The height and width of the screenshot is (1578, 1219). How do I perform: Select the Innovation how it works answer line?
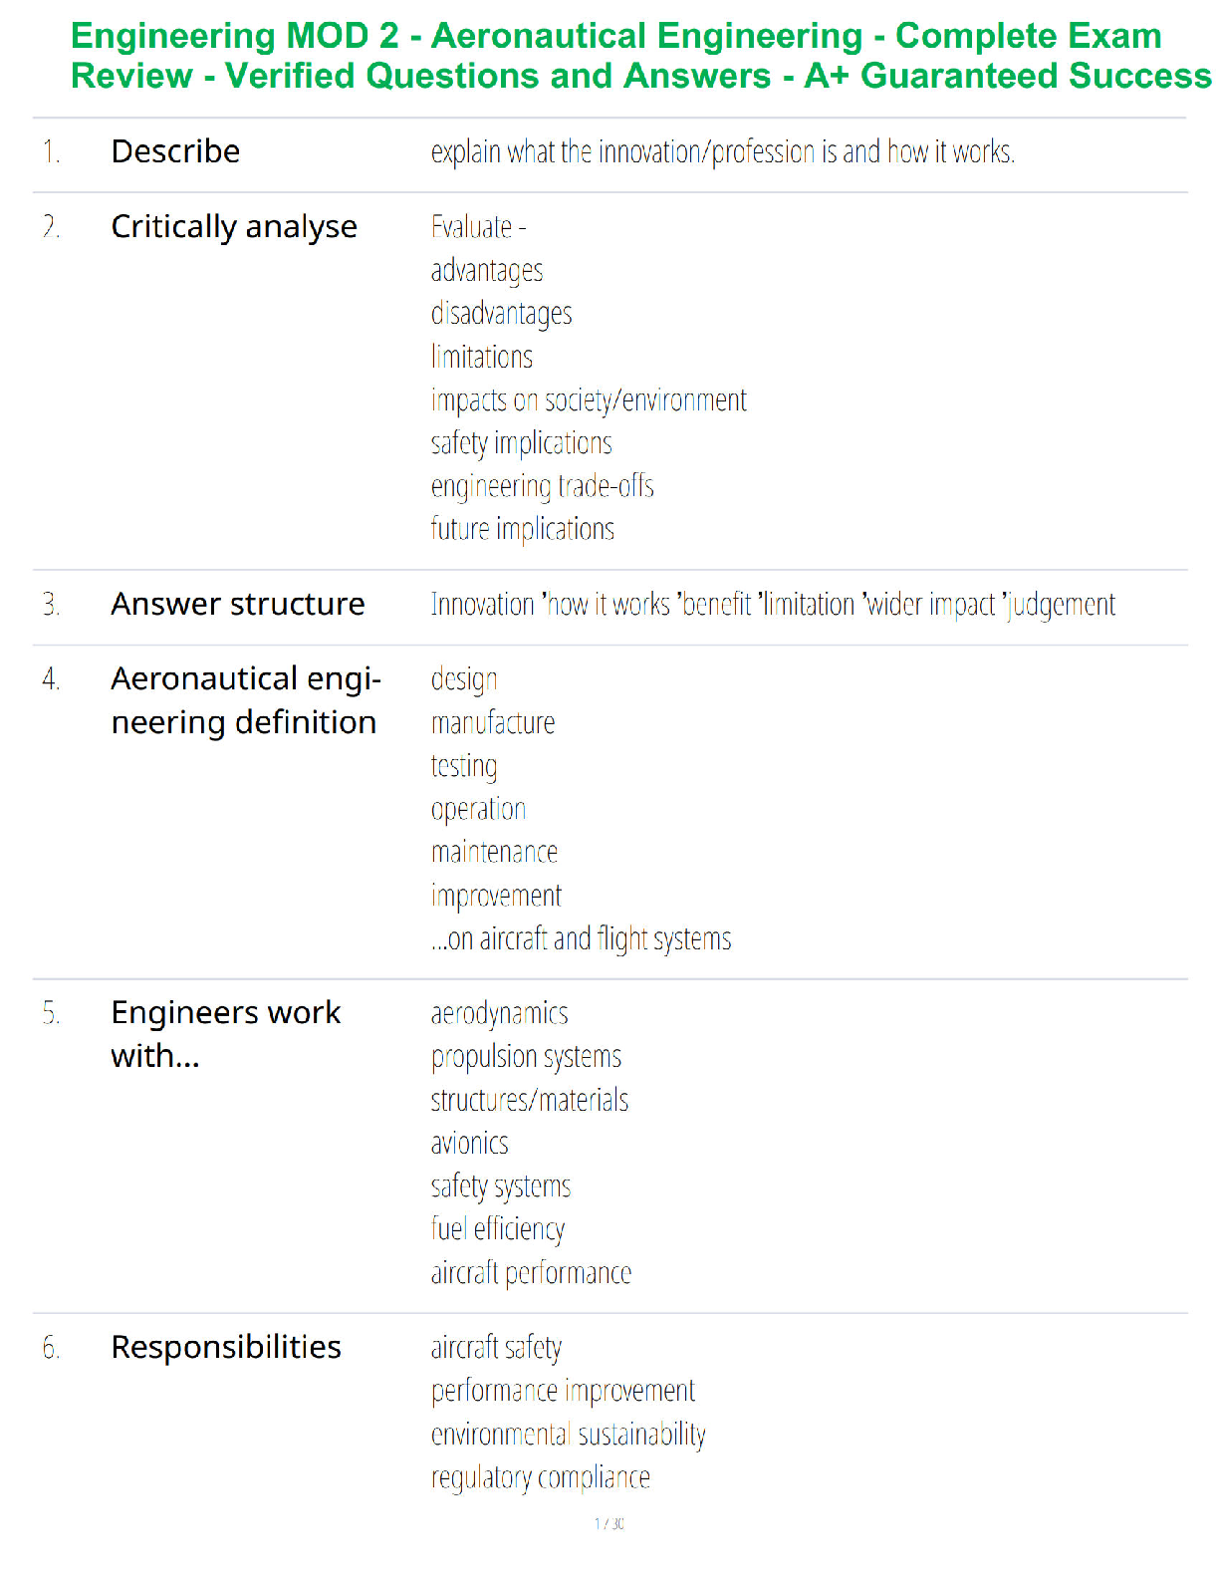[773, 605]
